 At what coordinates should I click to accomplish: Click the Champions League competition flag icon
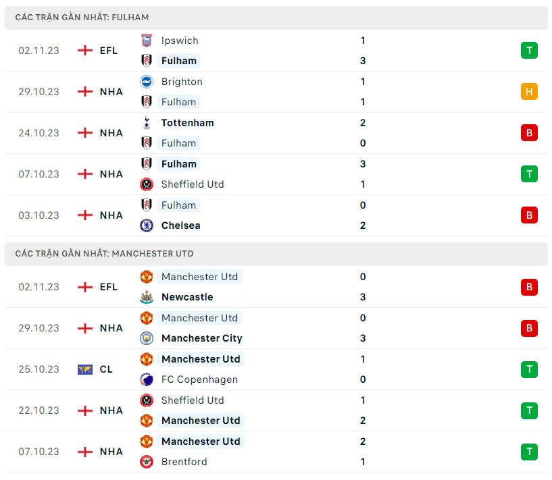pos(84,369)
